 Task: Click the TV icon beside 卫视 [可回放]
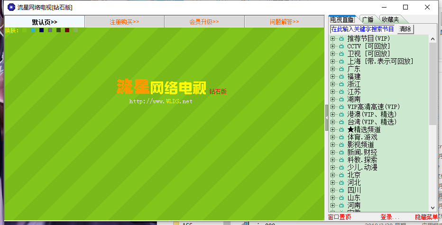coord(341,54)
